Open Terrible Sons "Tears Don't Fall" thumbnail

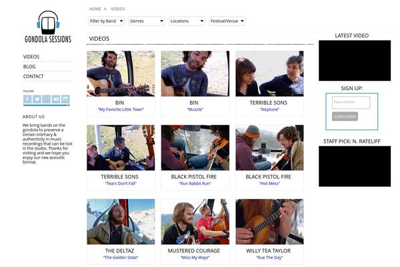pos(121,148)
